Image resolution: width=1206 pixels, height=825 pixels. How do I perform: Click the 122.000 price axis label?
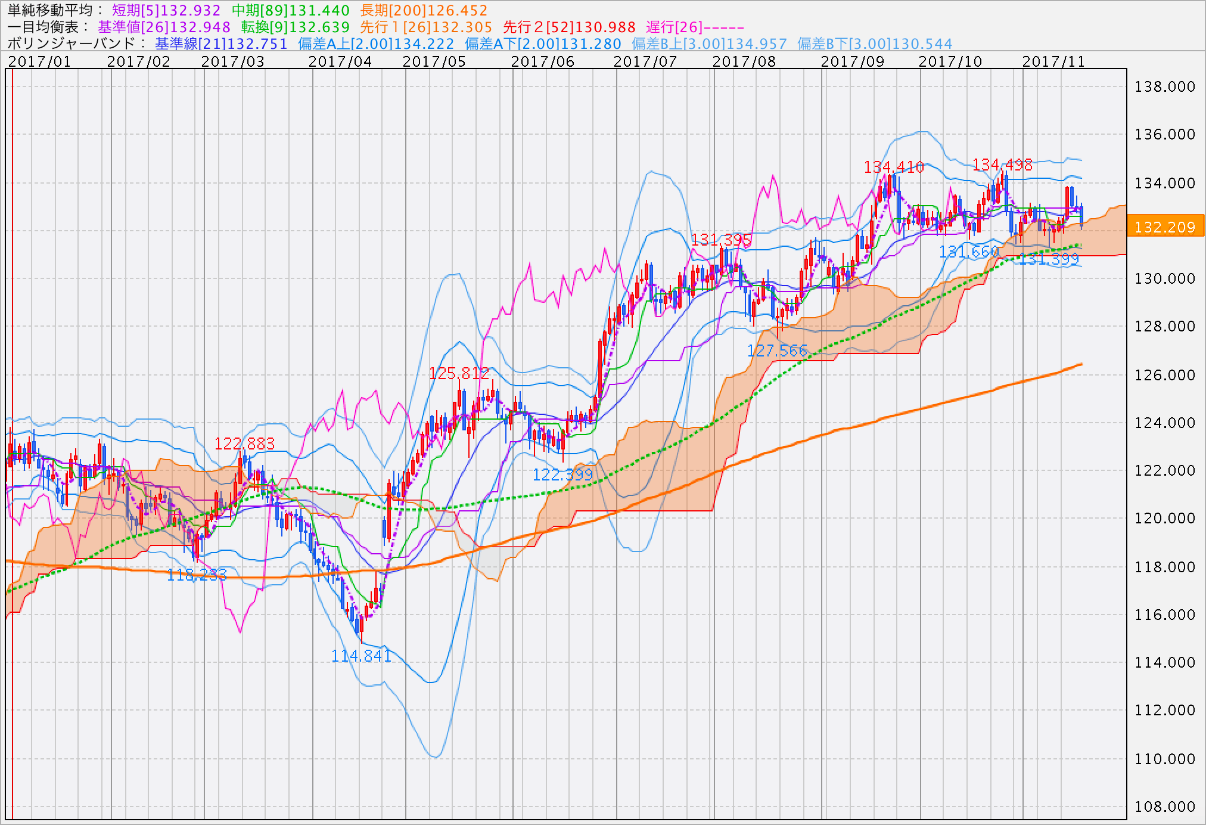(1165, 470)
